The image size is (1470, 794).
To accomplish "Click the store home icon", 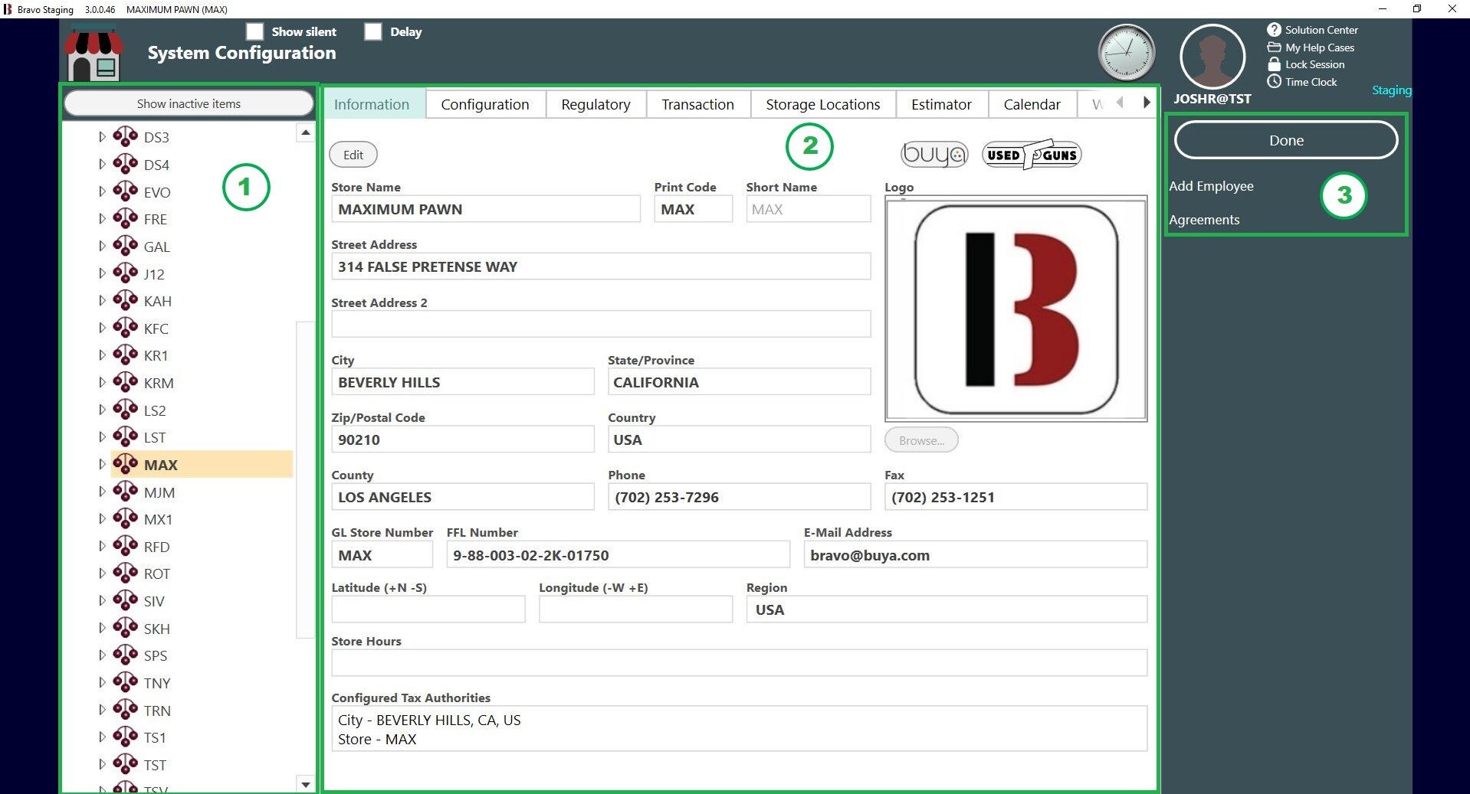I will point(94,54).
